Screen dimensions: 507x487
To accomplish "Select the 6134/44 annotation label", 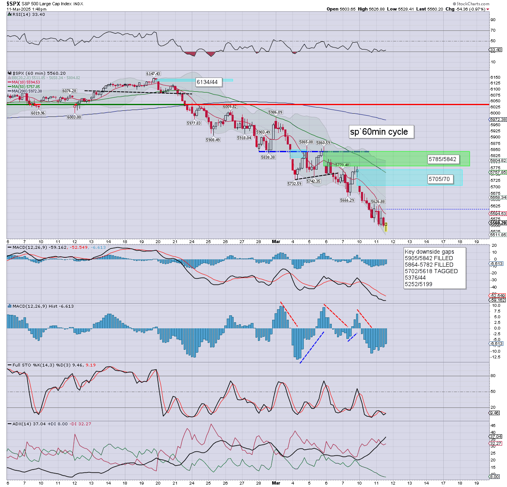I will tap(207, 82).
